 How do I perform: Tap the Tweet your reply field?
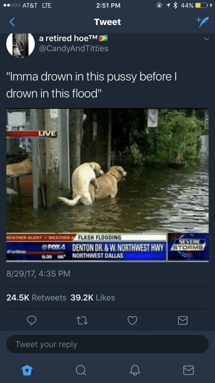tap(107, 344)
